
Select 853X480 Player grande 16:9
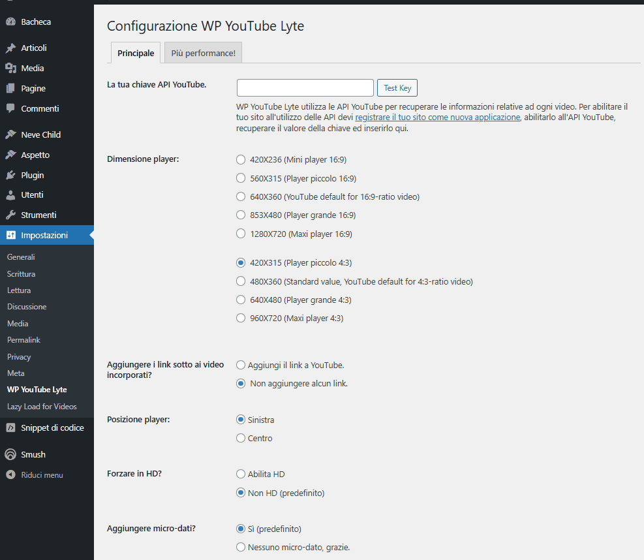tap(241, 215)
